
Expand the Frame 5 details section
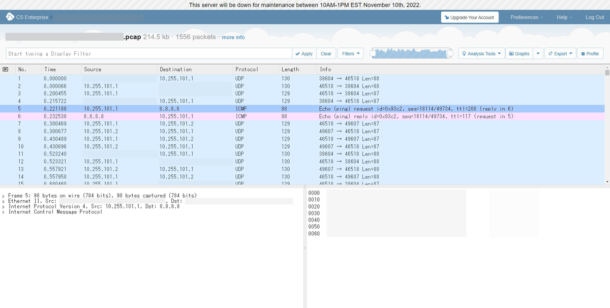4,195
